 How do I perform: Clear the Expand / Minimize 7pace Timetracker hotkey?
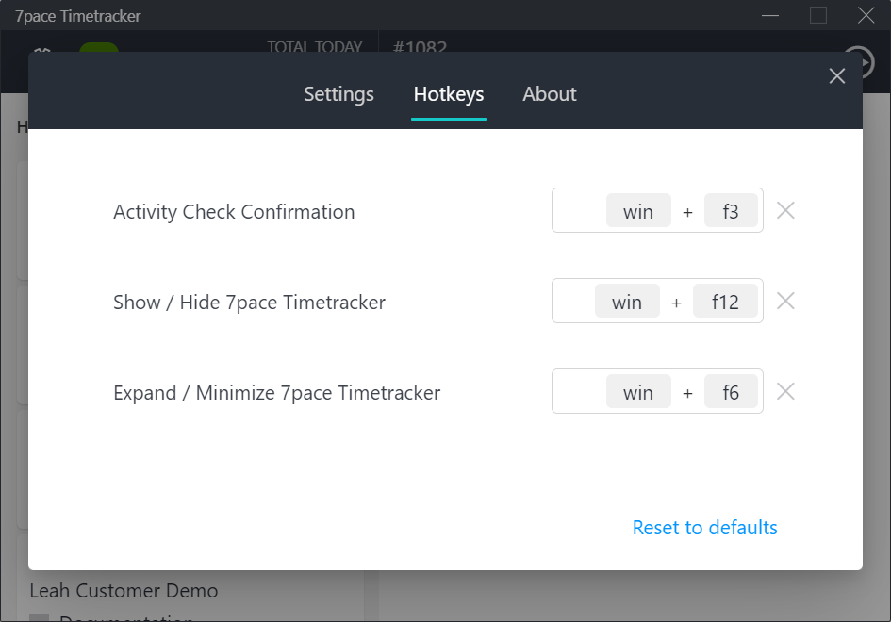(x=785, y=391)
